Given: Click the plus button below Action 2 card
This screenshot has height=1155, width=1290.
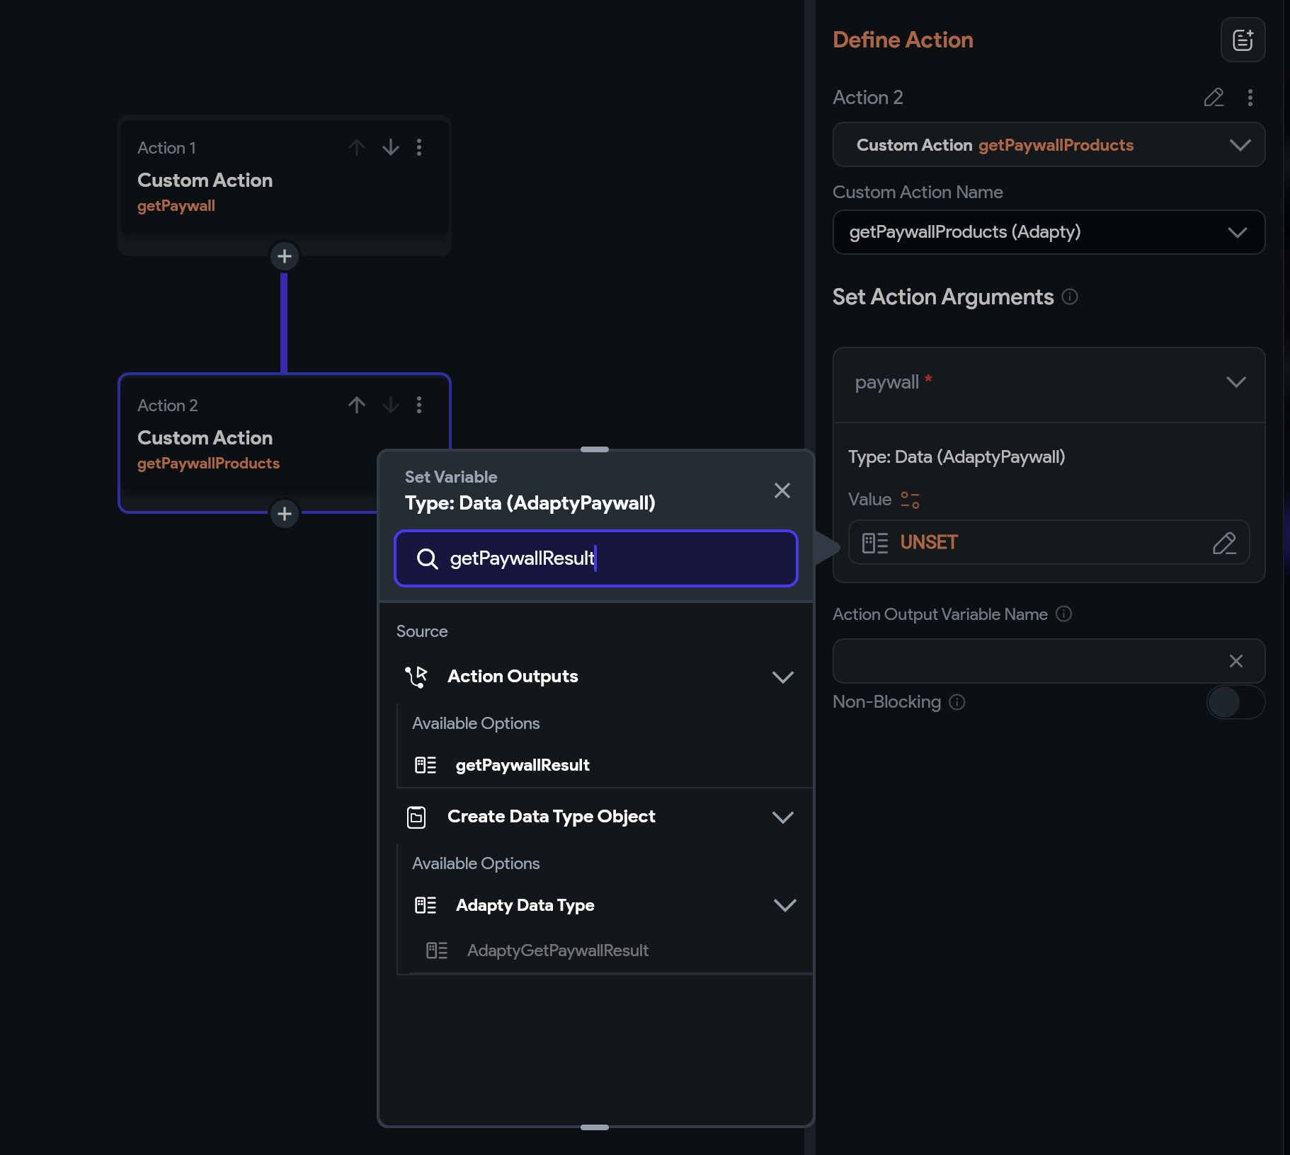Looking at the screenshot, I should 285,514.
